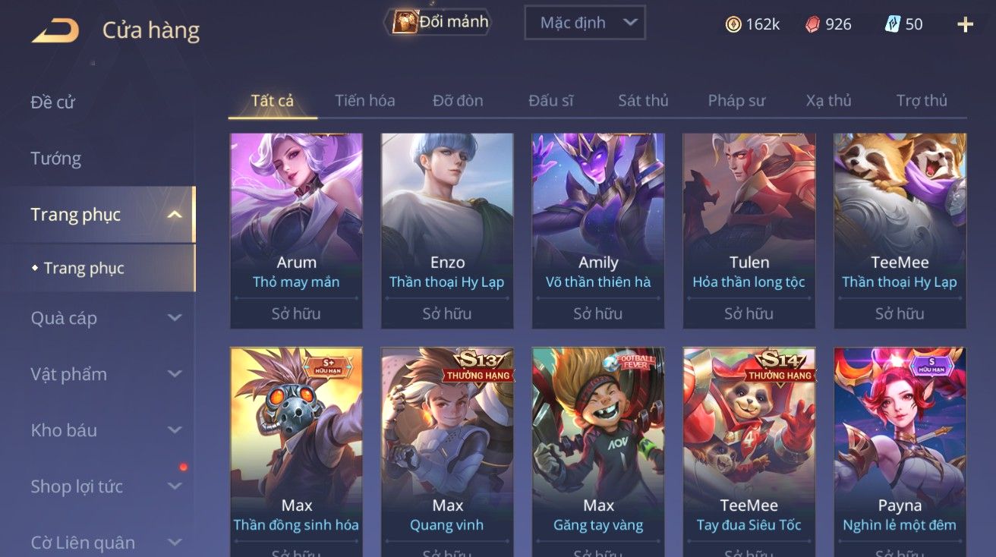The width and height of the screenshot is (996, 557).
Task: Click the plus icon to add currency
Action: point(965,24)
